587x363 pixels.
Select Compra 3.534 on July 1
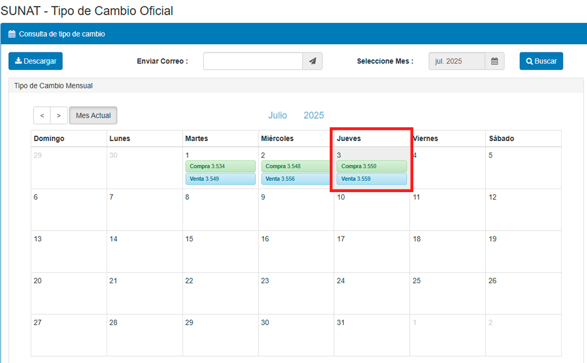pos(221,166)
